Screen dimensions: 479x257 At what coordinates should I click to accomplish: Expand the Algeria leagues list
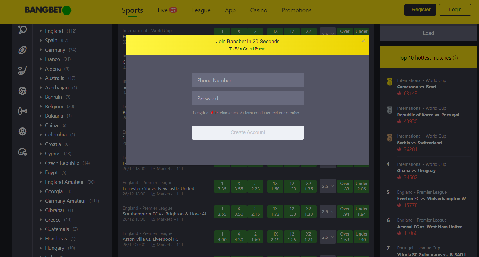(x=41, y=69)
